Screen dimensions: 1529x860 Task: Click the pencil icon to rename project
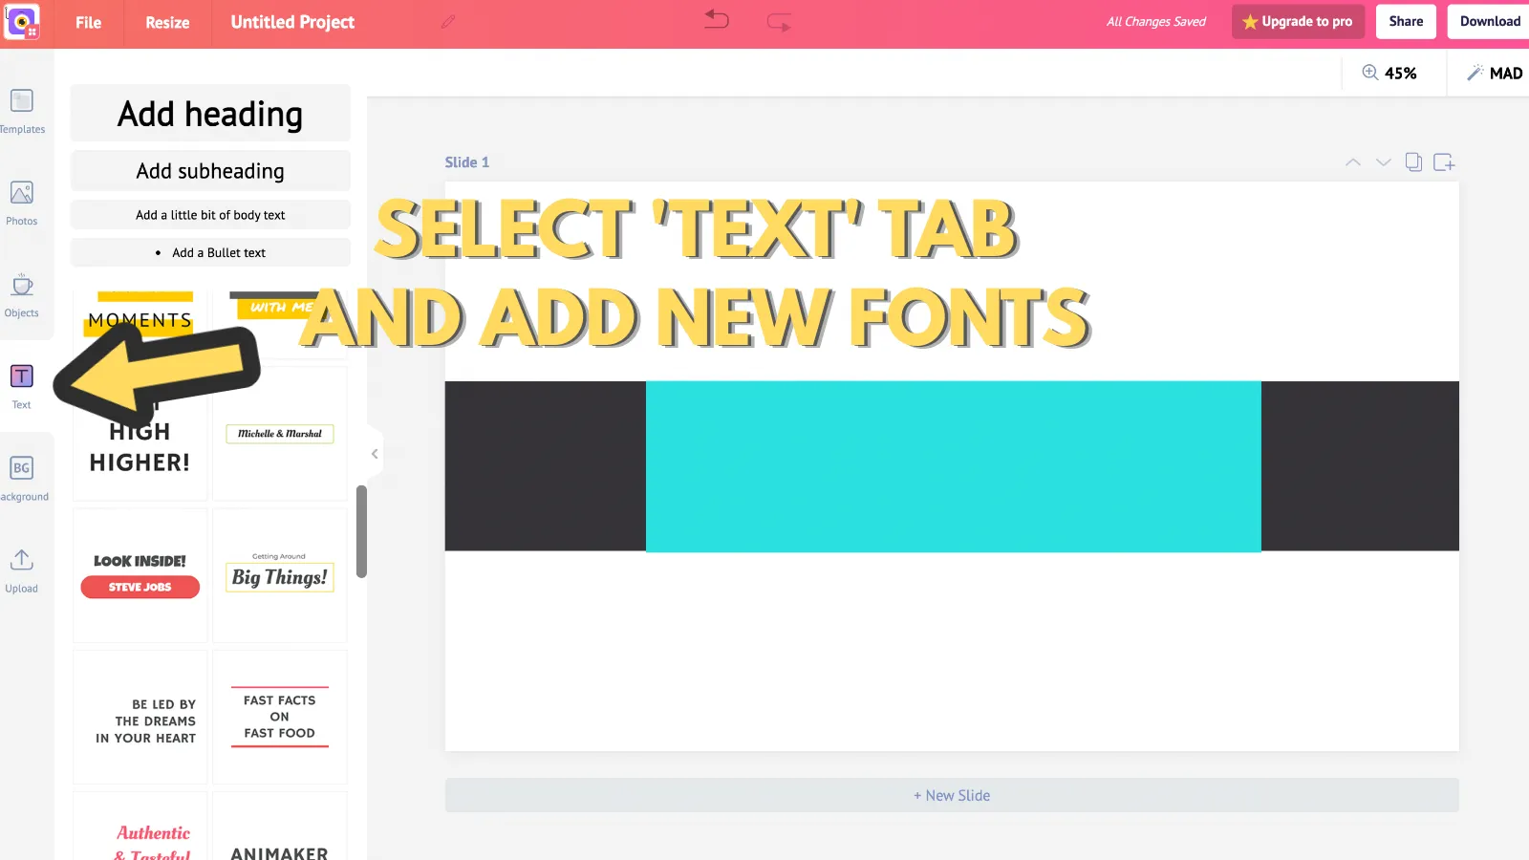448,22
